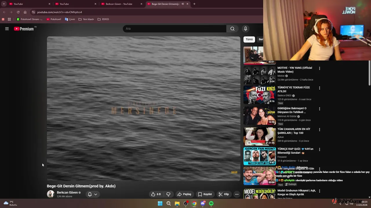Start voice search with the microphone icon

[245, 29]
